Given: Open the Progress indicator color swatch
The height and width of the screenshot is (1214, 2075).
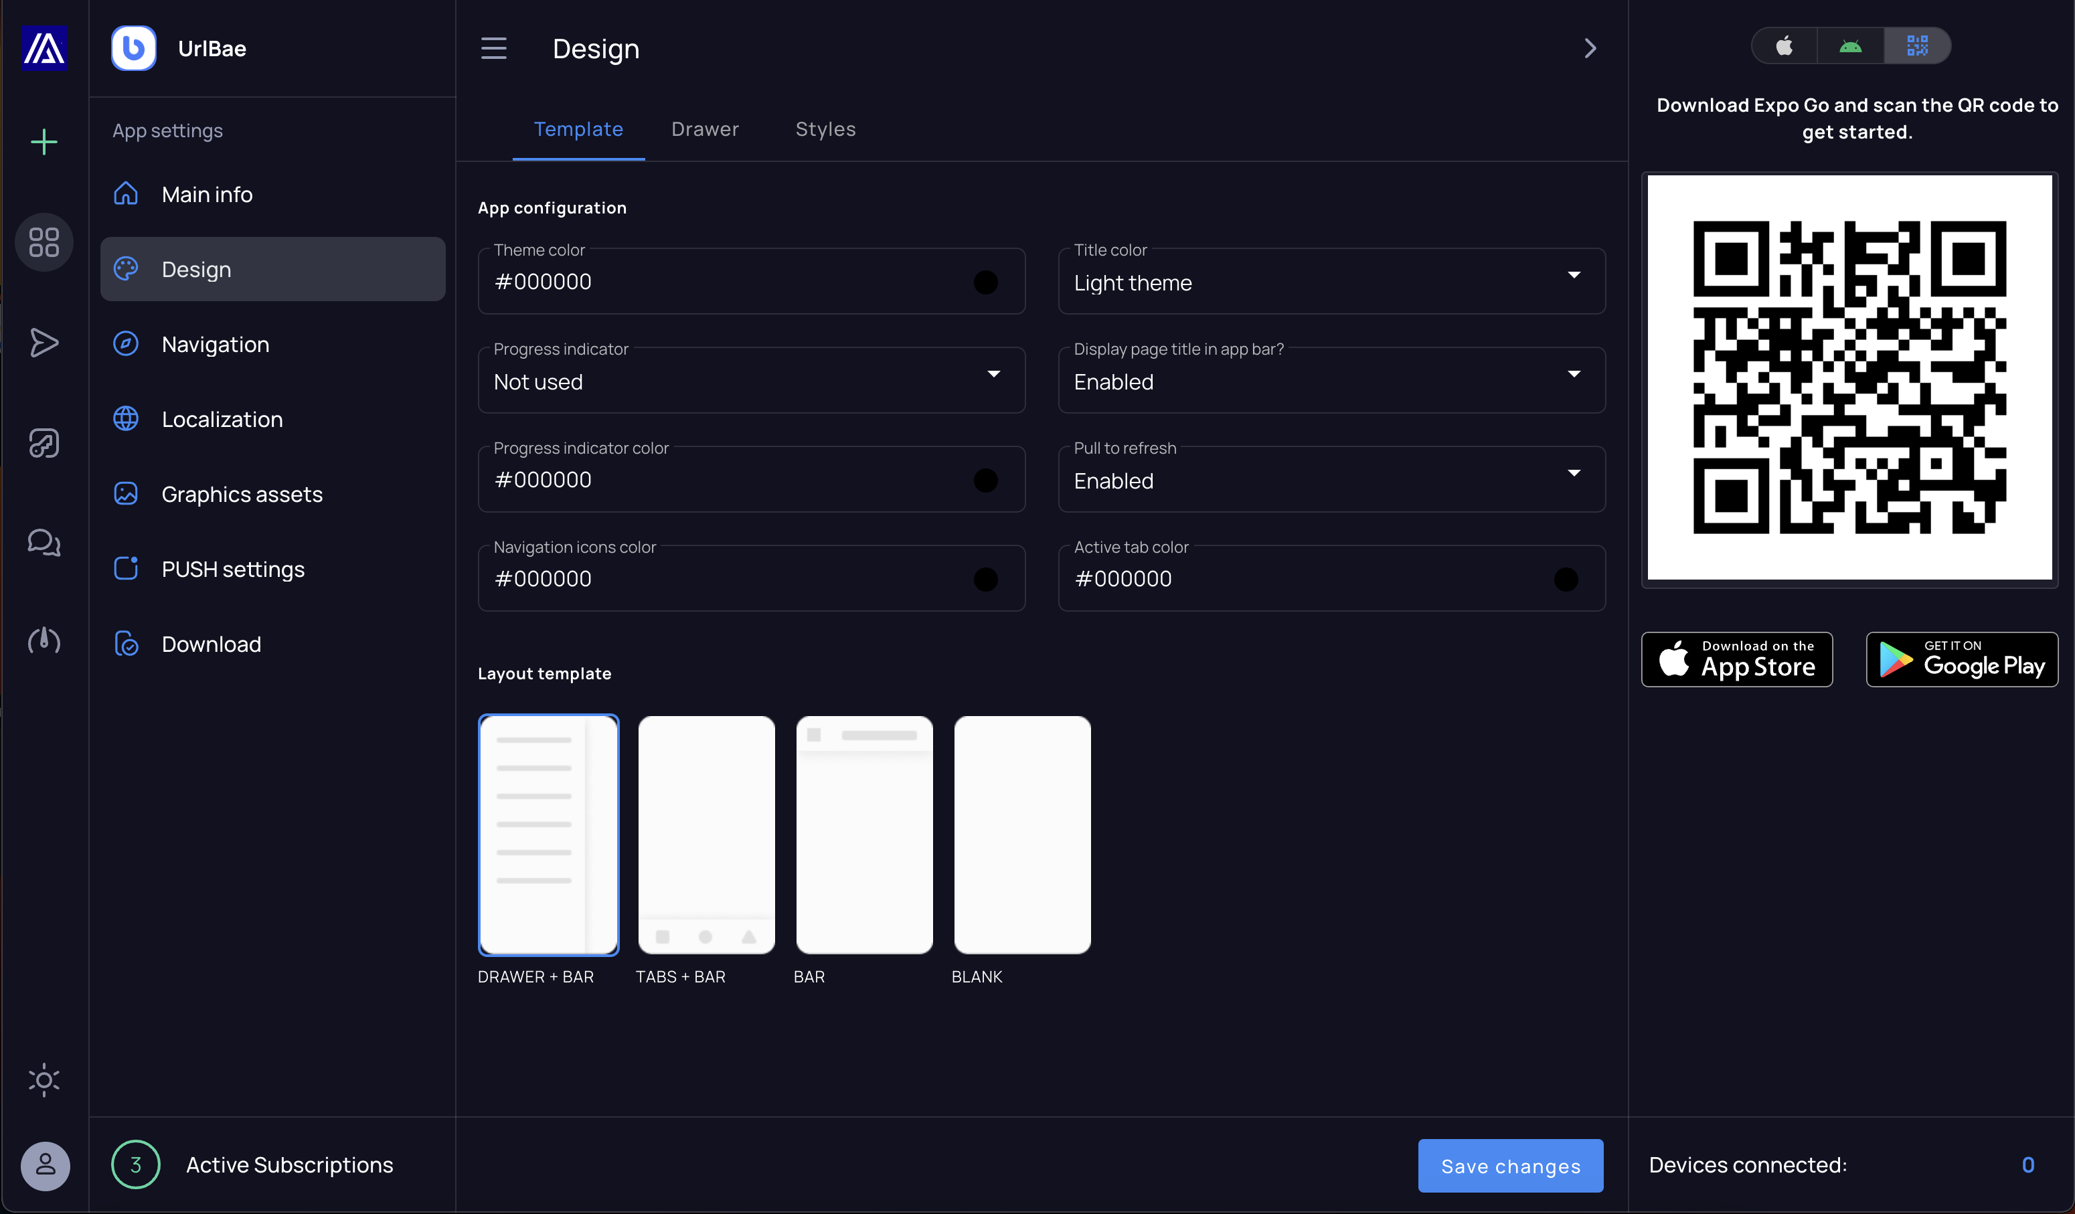Looking at the screenshot, I should click(x=985, y=481).
